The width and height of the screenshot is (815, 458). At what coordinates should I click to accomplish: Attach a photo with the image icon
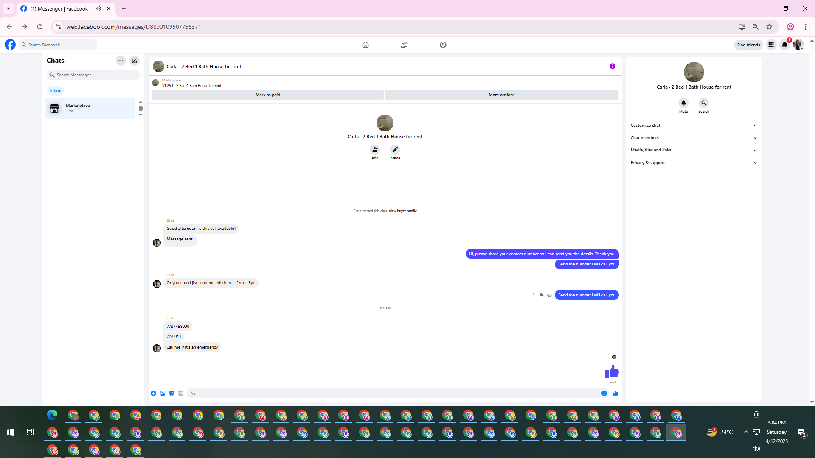point(163,394)
